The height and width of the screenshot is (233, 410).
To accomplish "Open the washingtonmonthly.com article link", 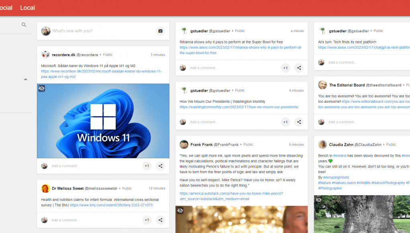I will coord(239,107).
